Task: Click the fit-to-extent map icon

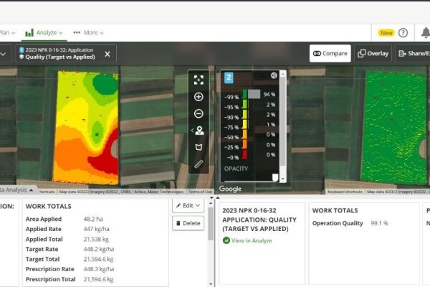Action: [199, 80]
